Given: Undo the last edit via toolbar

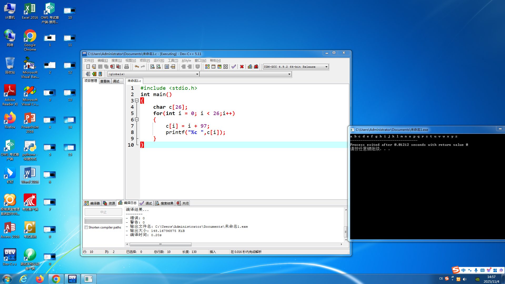Looking at the screenshot, I should coord(137,67).
